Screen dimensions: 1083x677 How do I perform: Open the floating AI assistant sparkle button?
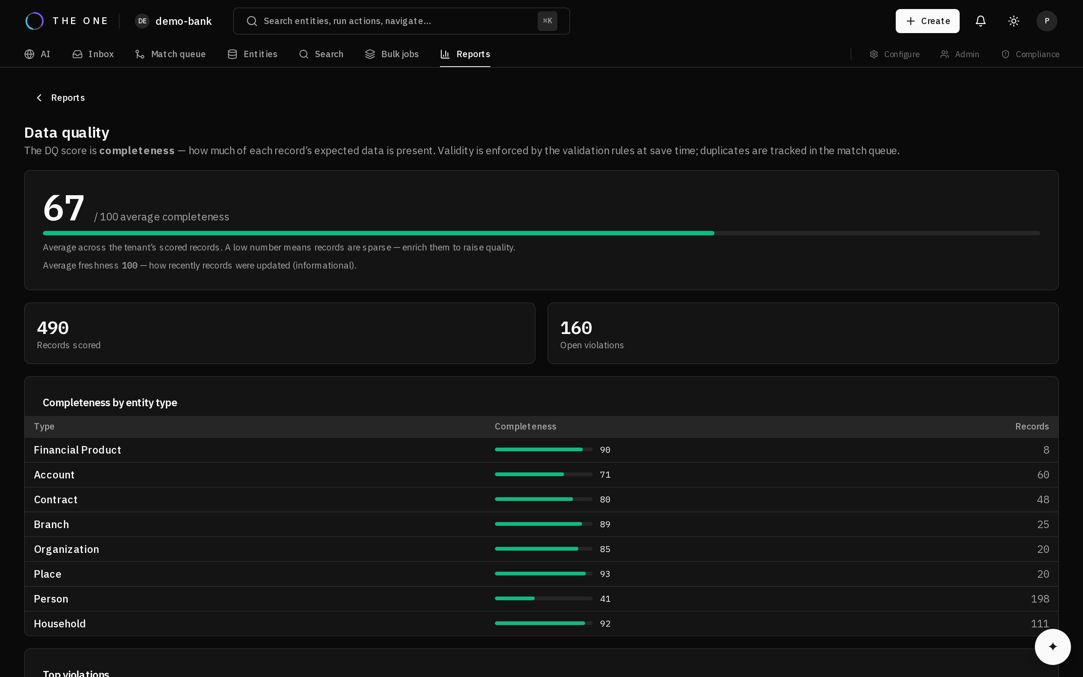pos(1053,647)
